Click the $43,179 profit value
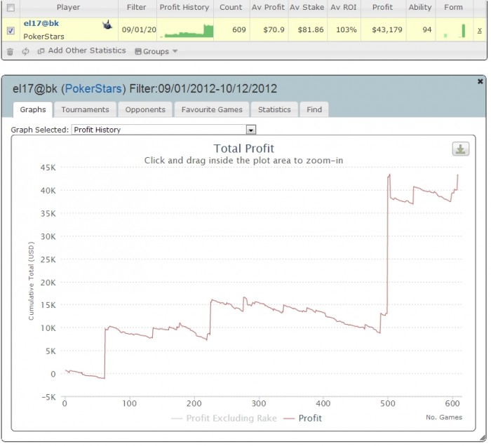Screen dimensions: 491x446 (387, 29)
